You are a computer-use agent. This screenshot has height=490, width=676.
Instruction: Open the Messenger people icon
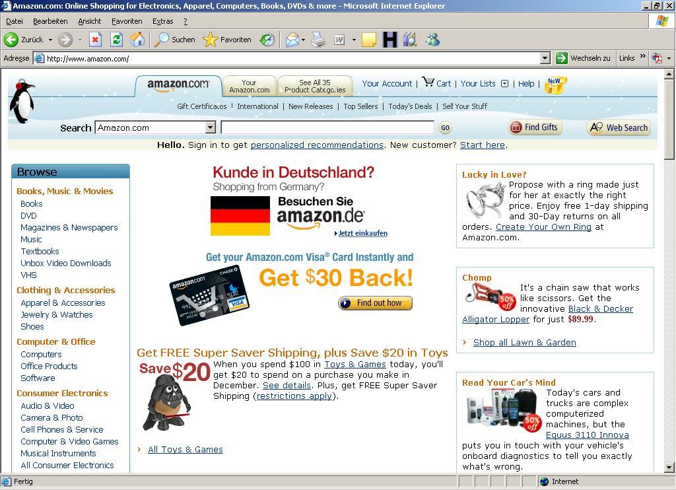pyautogui.click(x=432, y=40)
